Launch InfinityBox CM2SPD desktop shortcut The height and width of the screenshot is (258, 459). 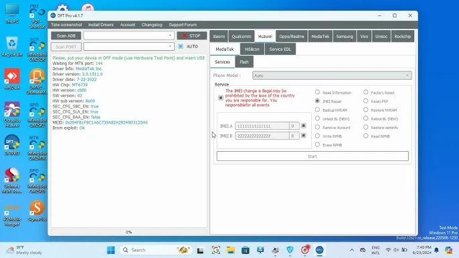(37, 180)
